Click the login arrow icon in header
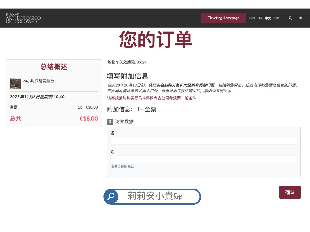Image resolution: width=310 pixels, height=232 pixels. click(x=300, y=18)
